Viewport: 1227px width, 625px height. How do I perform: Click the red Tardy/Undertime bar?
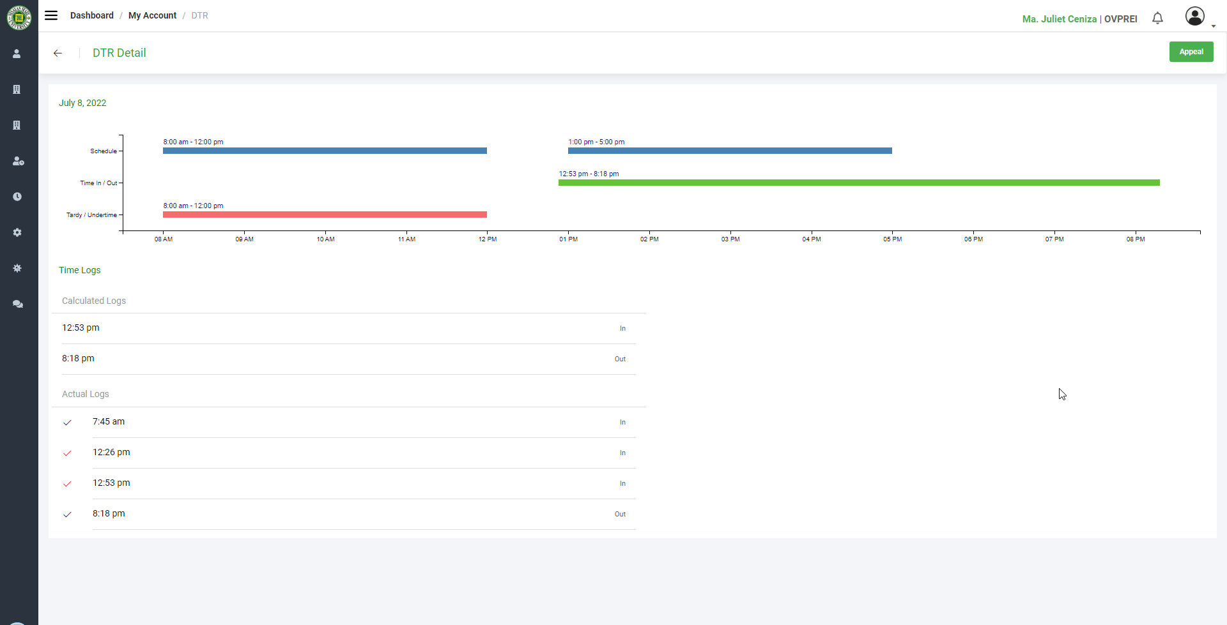pos(325,215)
